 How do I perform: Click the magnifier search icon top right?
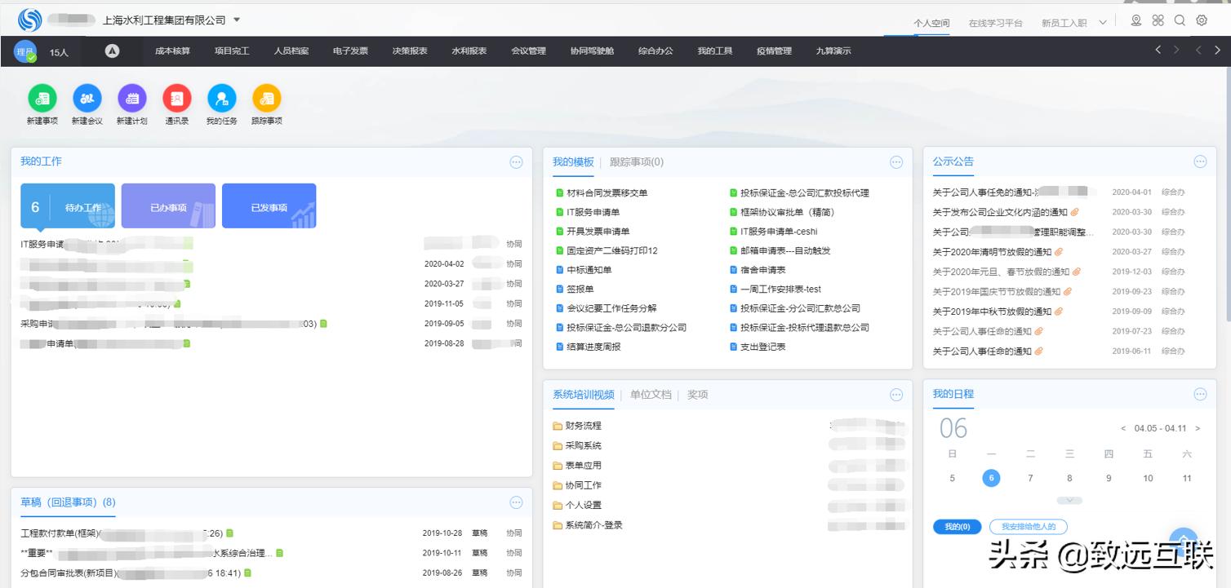click(x=1180, y=20)
